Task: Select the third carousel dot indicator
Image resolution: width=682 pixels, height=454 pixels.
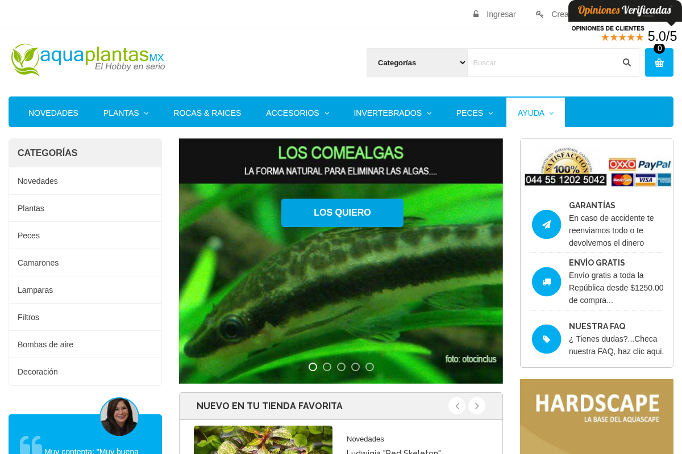Action: pyautogui.click(x=341, y=367)
